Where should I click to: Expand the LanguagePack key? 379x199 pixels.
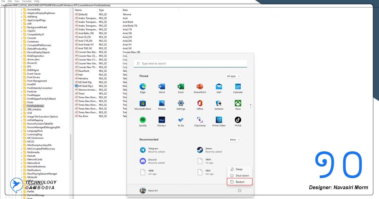(21, 131)
